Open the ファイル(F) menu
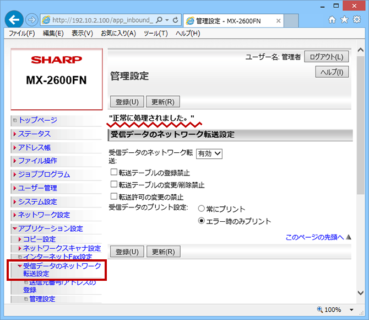 22,33
